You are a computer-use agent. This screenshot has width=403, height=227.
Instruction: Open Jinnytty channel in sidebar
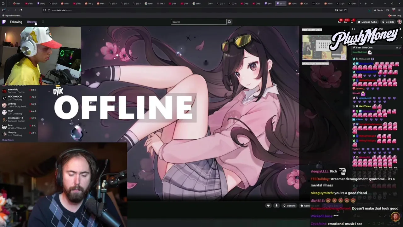pos(19,134)
